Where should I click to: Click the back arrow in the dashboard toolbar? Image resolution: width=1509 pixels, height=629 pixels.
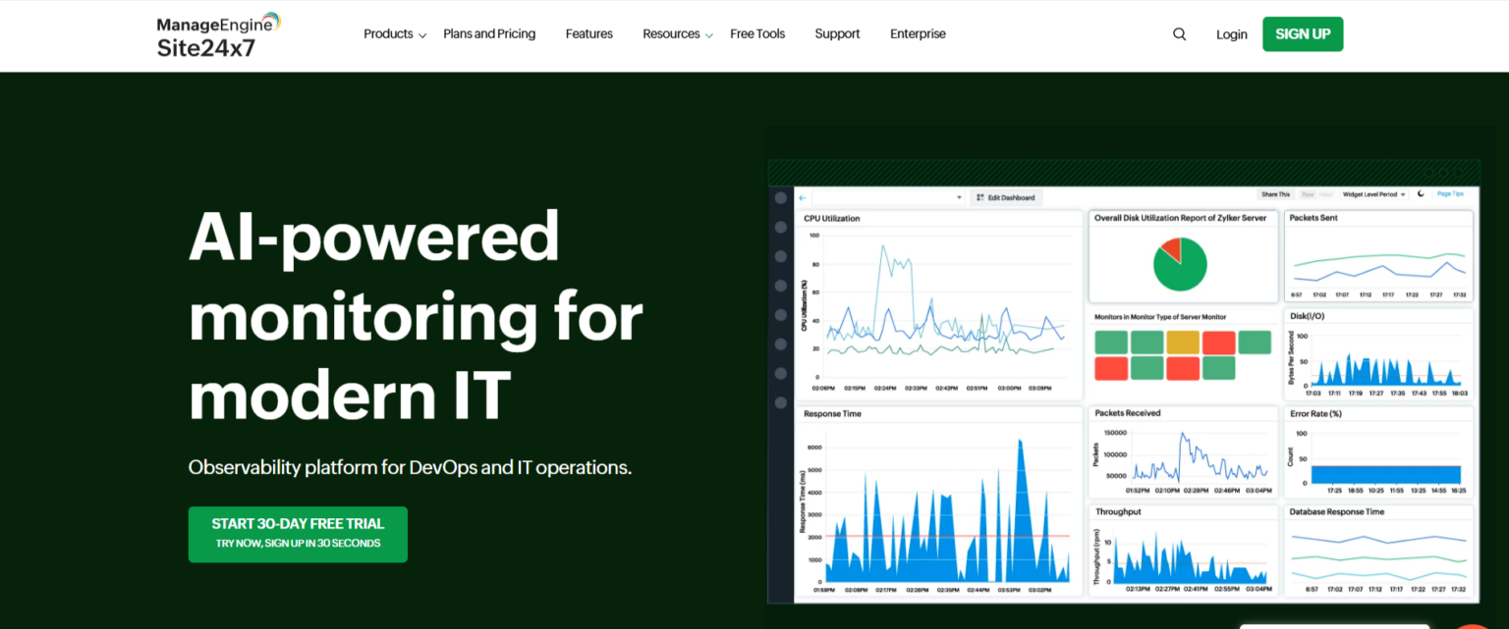802,197
